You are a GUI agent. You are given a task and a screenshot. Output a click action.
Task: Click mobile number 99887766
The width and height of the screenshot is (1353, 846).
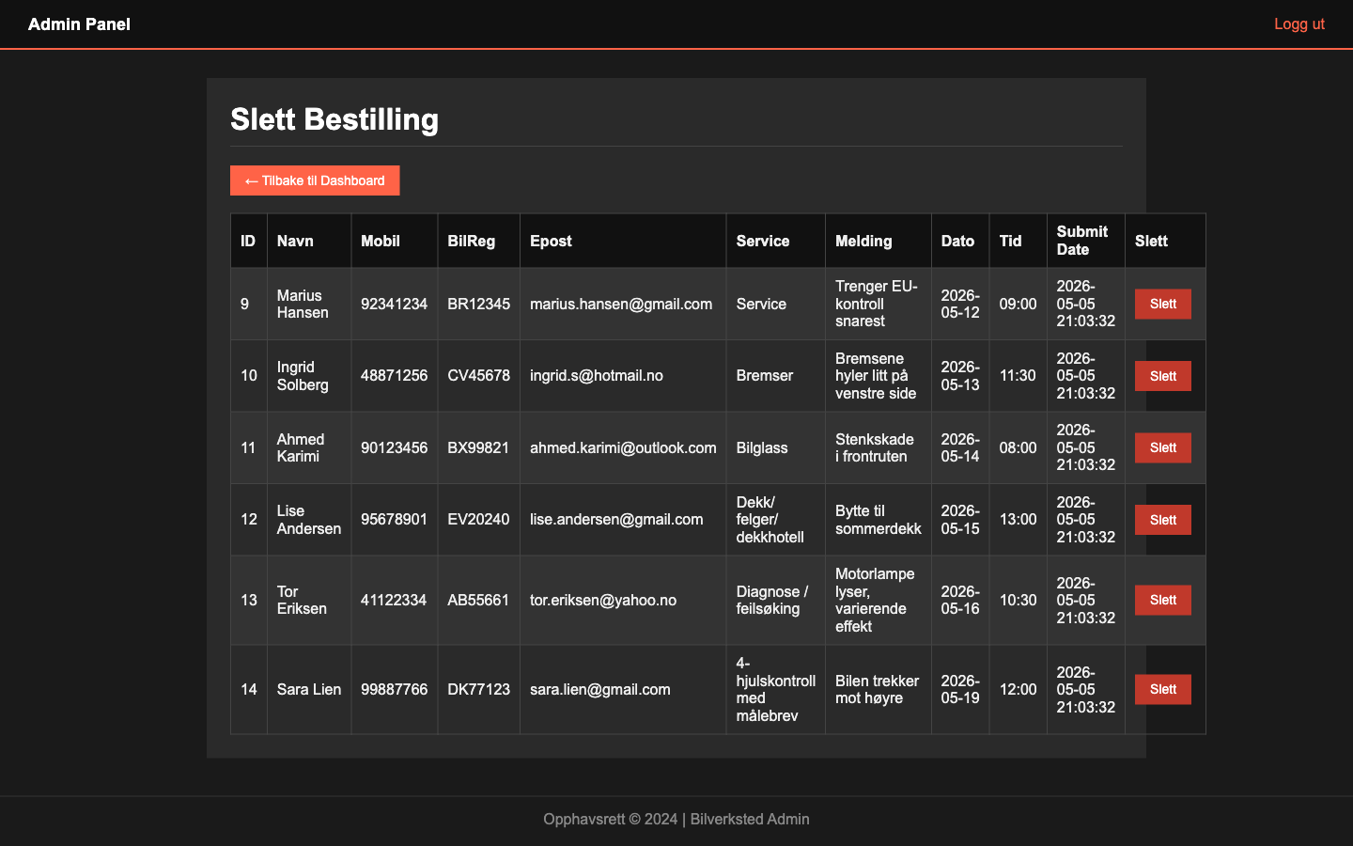(394, 689)
